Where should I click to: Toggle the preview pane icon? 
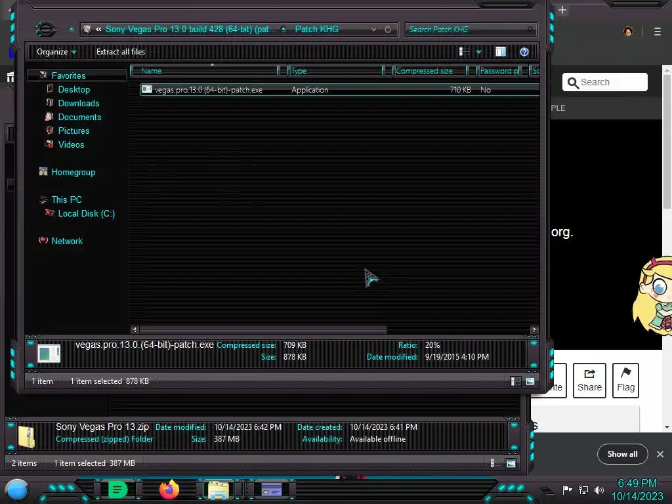click(x=501, y=52)
